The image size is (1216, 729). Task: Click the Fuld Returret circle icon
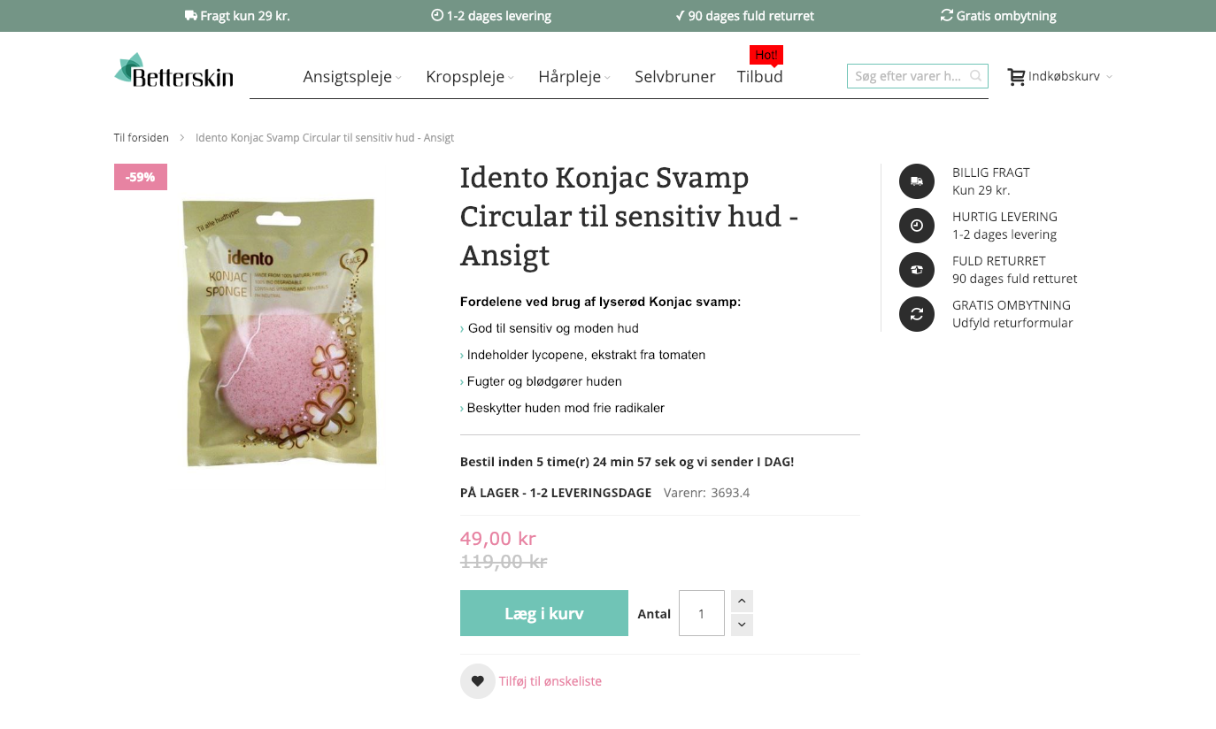coord(917,270)
